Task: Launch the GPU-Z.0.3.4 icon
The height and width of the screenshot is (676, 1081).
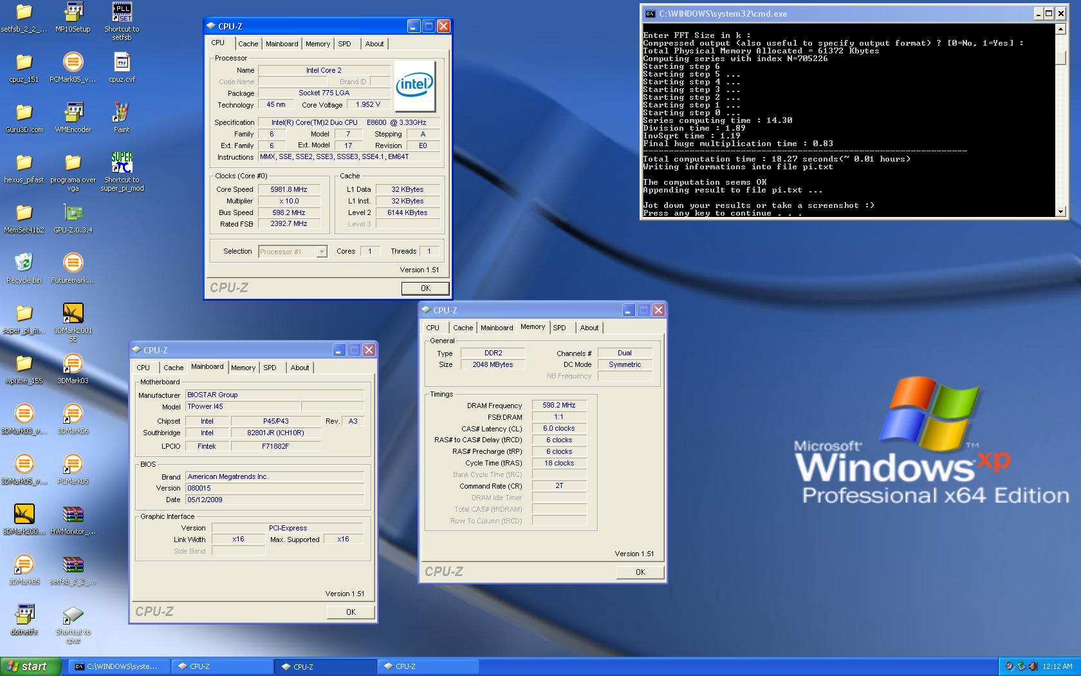Action: tap(73, 212)
